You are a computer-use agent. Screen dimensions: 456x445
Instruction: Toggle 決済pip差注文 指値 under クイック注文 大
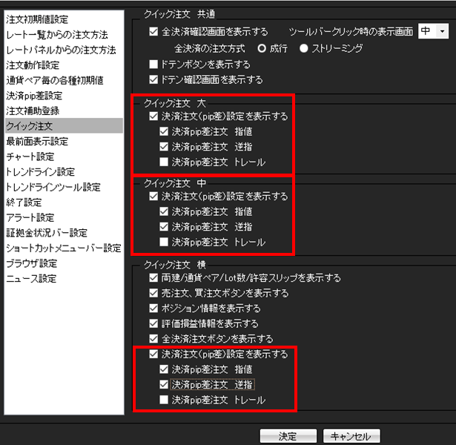click(164, 131)
